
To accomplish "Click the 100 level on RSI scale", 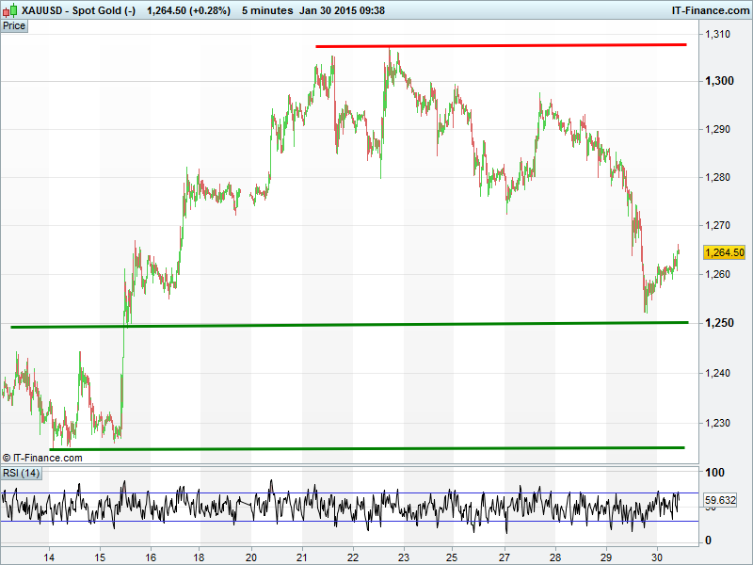I will click(x=714, y=472).
